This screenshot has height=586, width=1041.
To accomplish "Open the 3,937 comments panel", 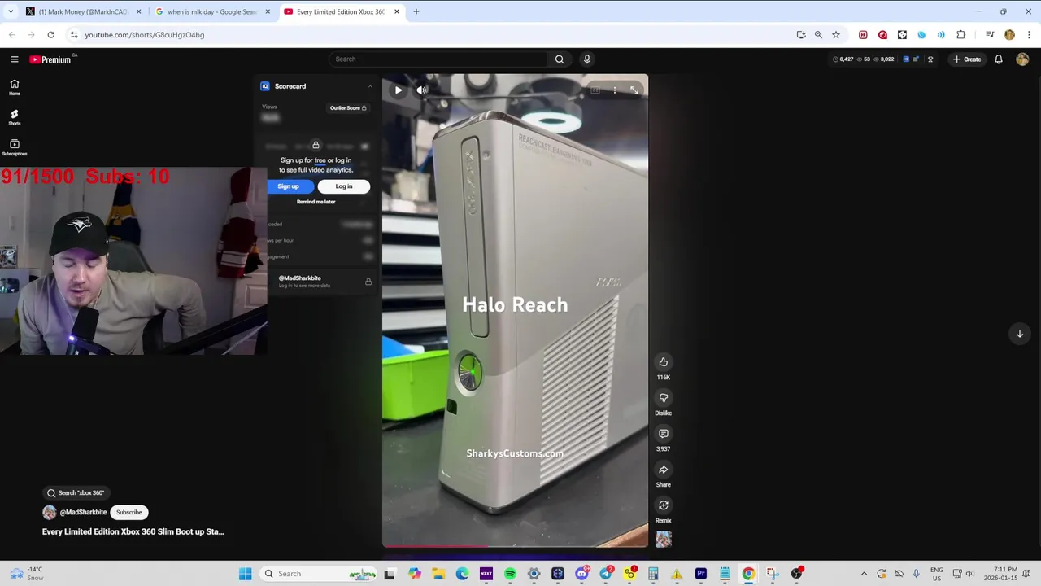I will click(x=664, y=434).
